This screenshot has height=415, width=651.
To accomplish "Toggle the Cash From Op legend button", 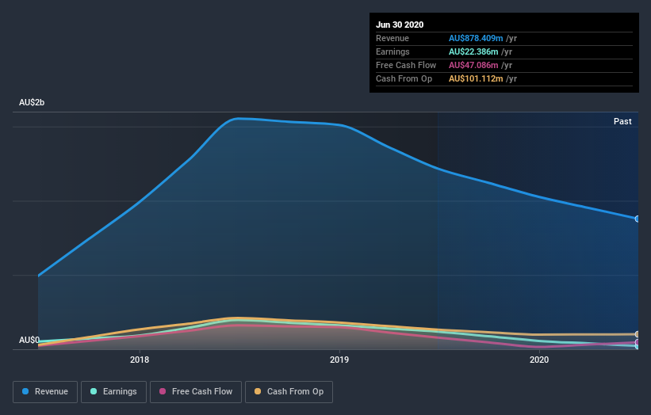I will click(x=289, y=392).
